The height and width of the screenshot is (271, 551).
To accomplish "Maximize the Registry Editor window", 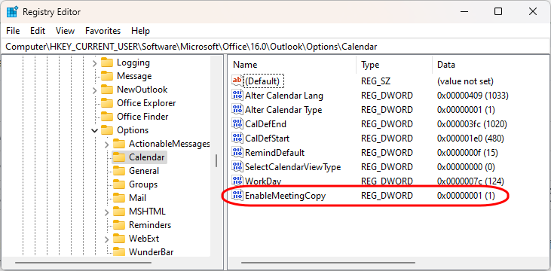I will [x=498, y=11].
